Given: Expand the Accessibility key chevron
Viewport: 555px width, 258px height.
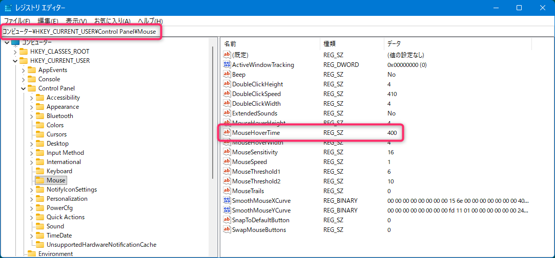Looking at the screenshot, I should 31,98.
